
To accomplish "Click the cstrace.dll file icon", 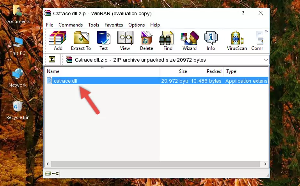I will point(49,80).
